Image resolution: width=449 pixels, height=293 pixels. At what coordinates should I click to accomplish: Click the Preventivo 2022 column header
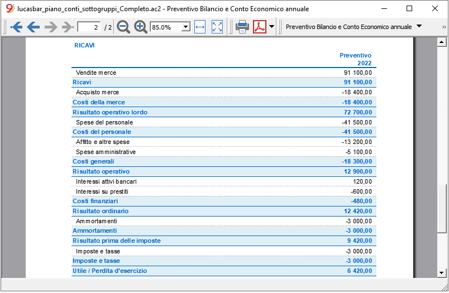(x=355, y=59)
